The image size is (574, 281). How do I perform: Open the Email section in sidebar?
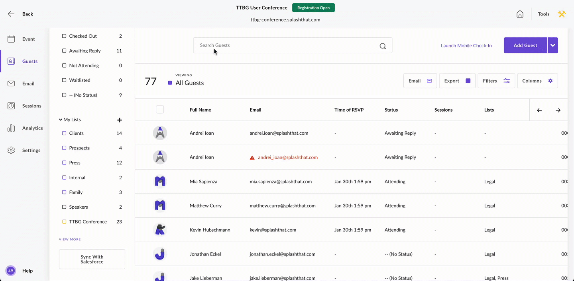(22, 83)
